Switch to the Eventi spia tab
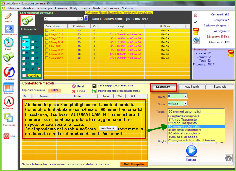Screen dimensions: 236x171 (220, 87)
